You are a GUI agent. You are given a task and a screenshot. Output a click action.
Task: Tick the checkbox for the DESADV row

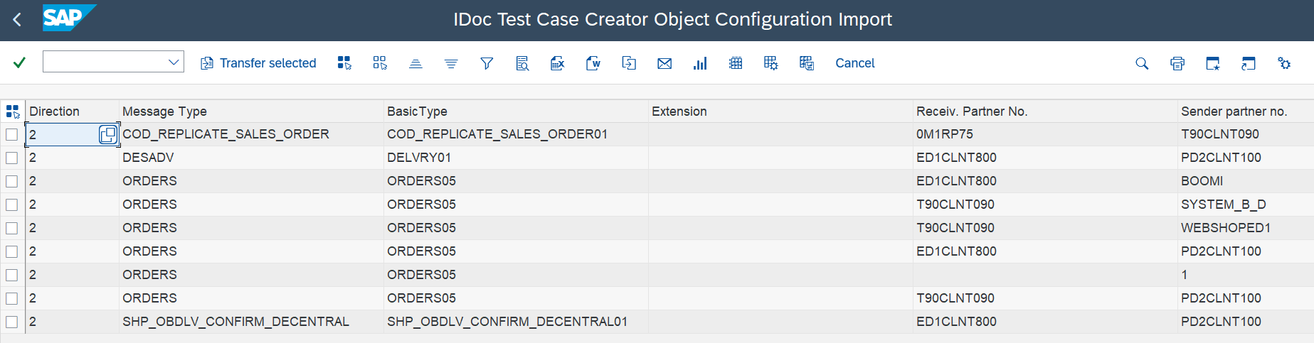click(x=12, y=158)
